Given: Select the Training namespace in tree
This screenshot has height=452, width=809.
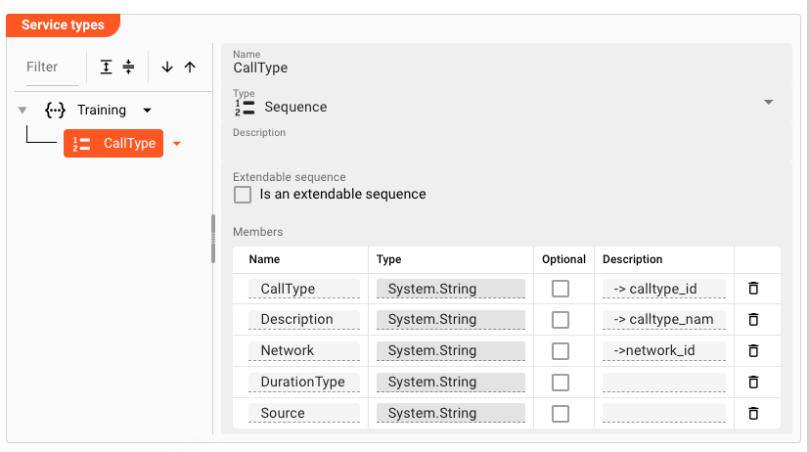Looking at the screenshot, I should coord(101,111).
